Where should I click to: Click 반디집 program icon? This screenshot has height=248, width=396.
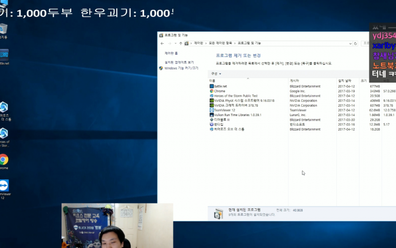click(x=212, y=124)
